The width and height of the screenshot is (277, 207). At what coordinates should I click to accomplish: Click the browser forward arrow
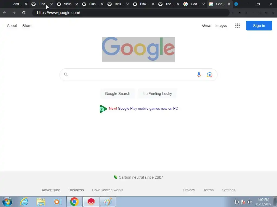click(x=14, y=13)
